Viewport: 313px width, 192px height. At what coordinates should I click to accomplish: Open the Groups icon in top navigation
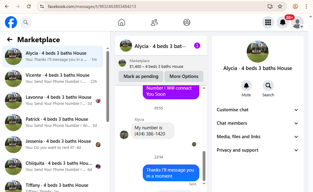[187, 22]
